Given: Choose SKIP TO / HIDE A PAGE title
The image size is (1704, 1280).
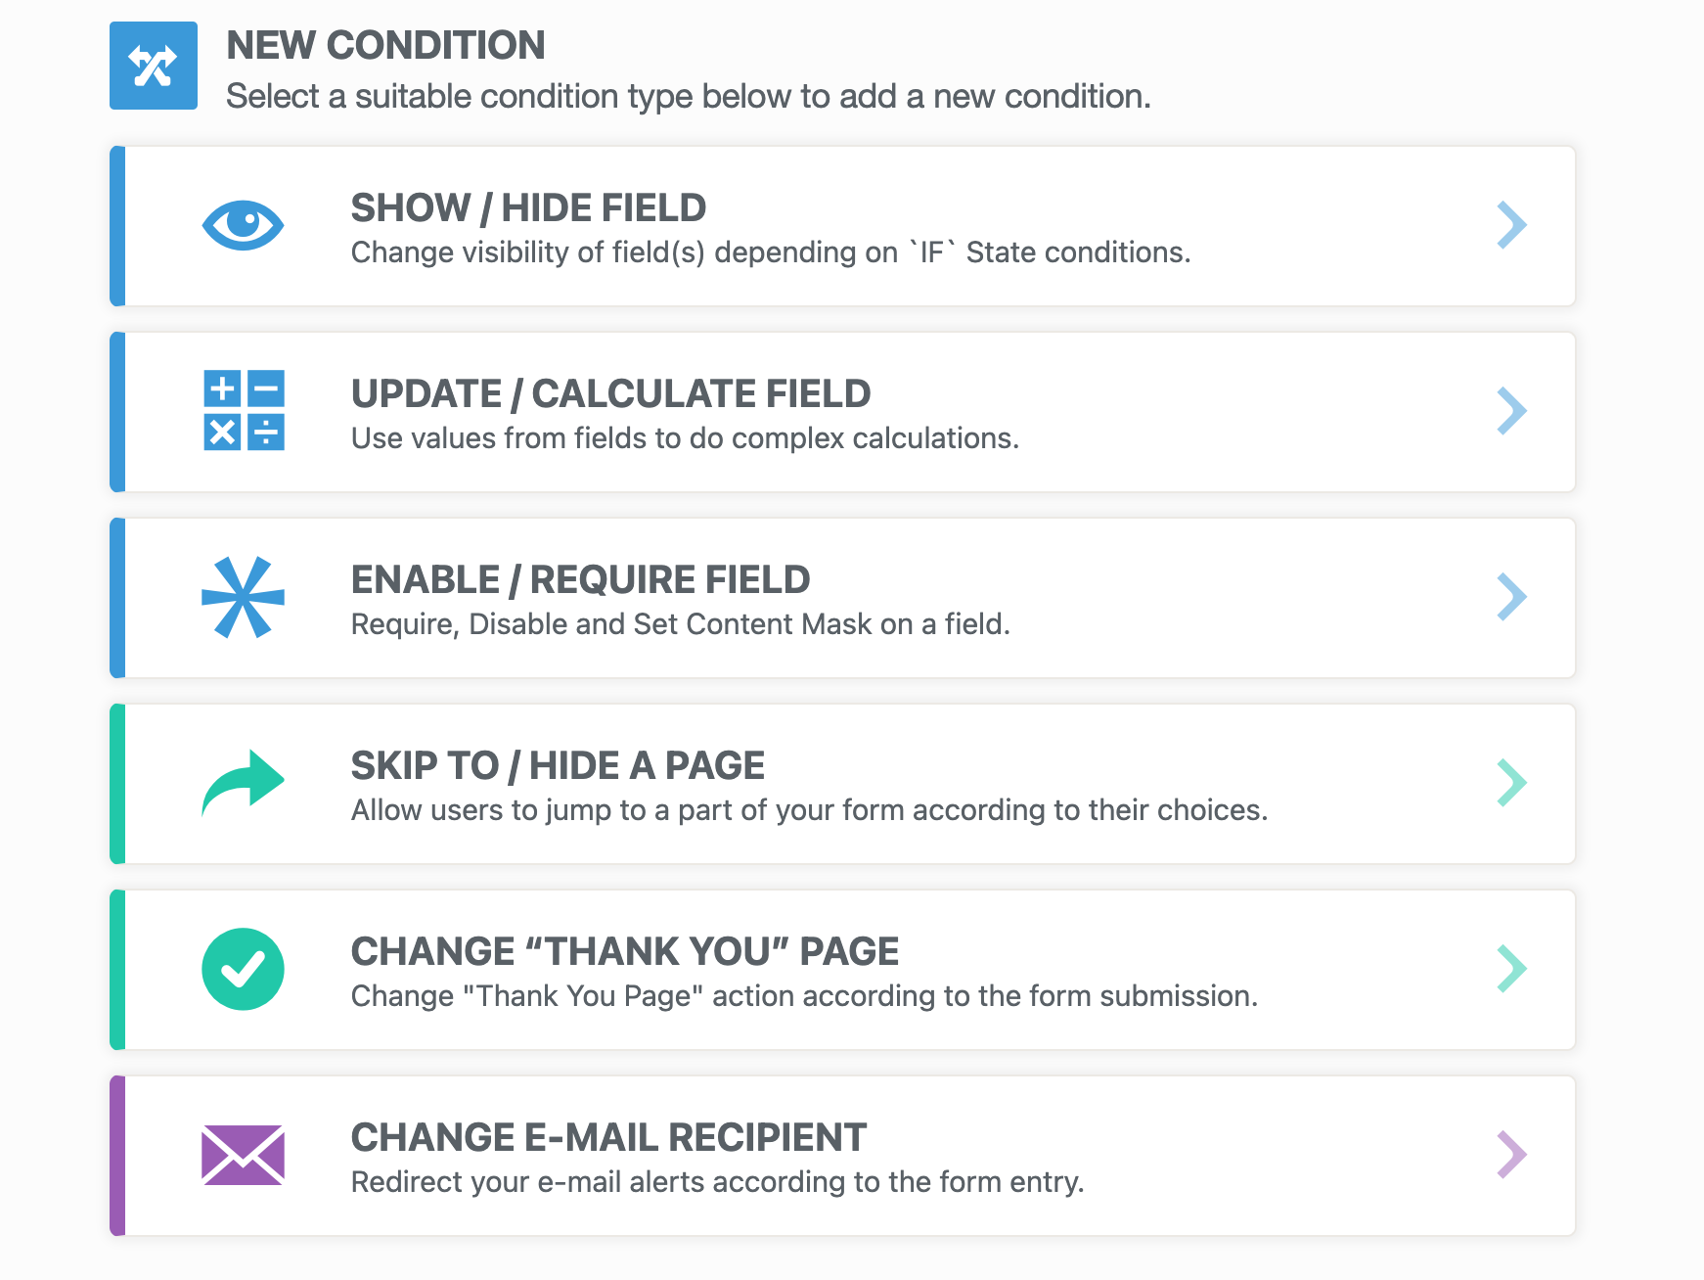Looking at the screenshot, I should [x=558, y=765].
